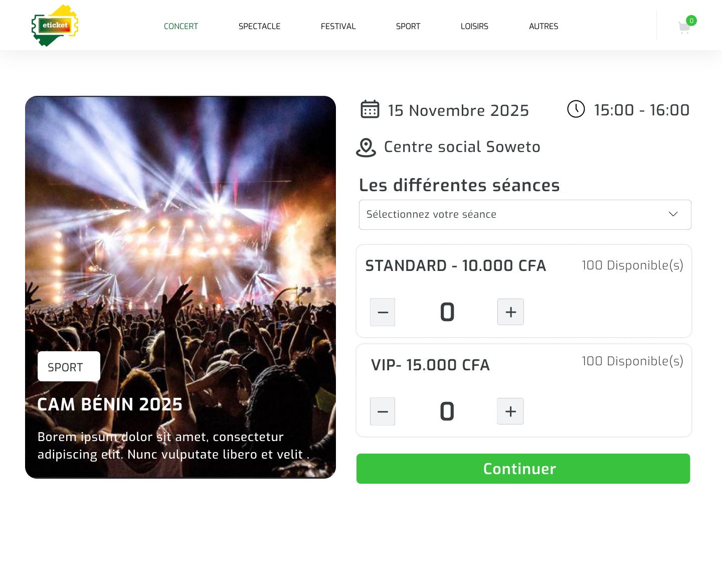Increase STANDARD ticket quantity with plus

pos(510,312)
